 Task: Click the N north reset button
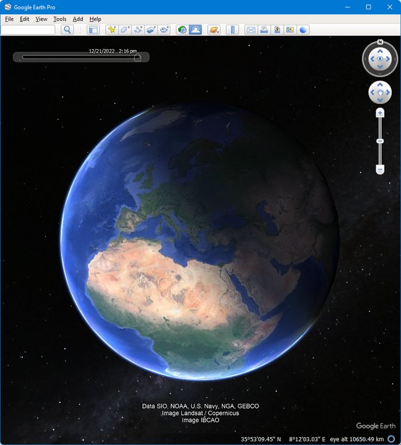click(x=380, y=42)
